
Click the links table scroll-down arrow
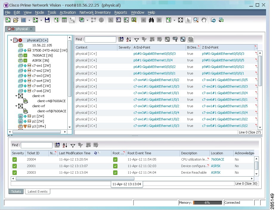point(260,127)
